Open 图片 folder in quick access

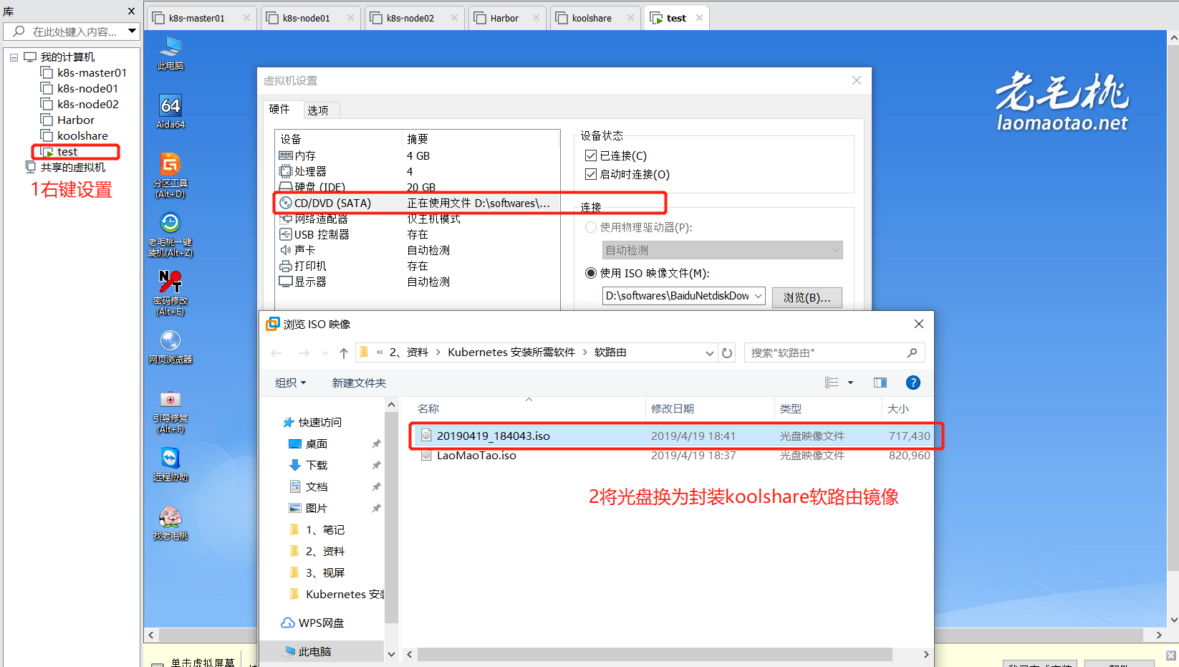coord(309,508)
